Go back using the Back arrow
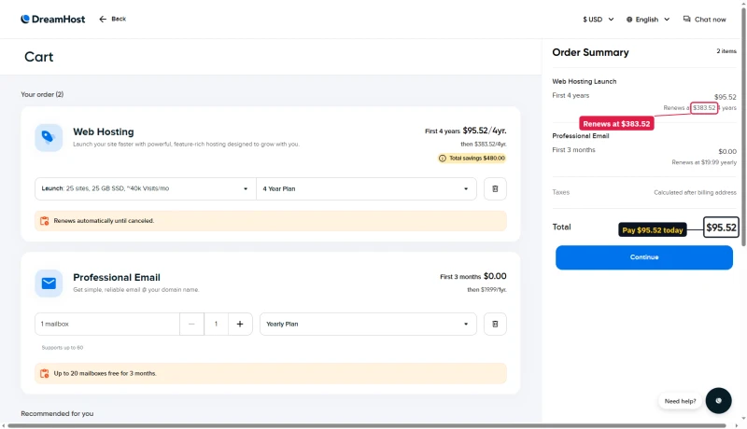Screen dimensions: 747x429 [x=112, y=19]
